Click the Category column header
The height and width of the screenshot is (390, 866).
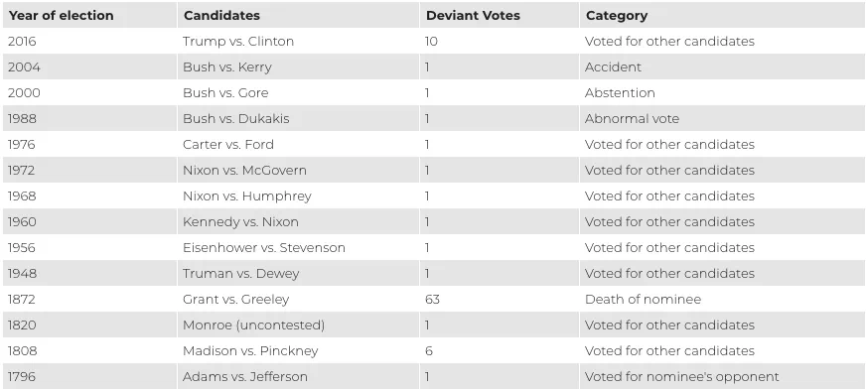click(x=722, y=16)
